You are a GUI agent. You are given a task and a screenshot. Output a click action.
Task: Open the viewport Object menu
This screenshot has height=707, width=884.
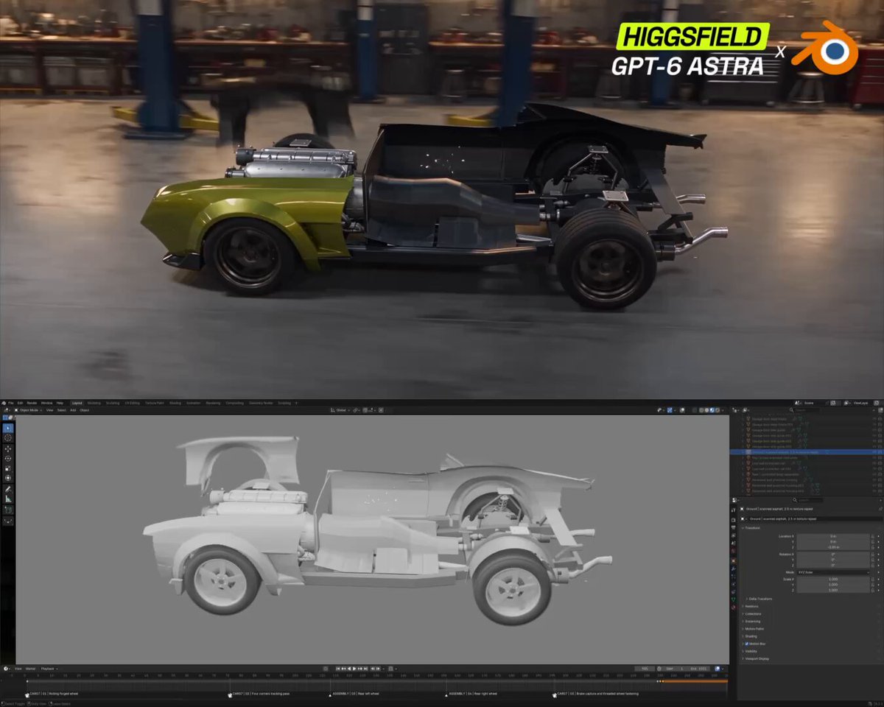click(x=85, y=410)
